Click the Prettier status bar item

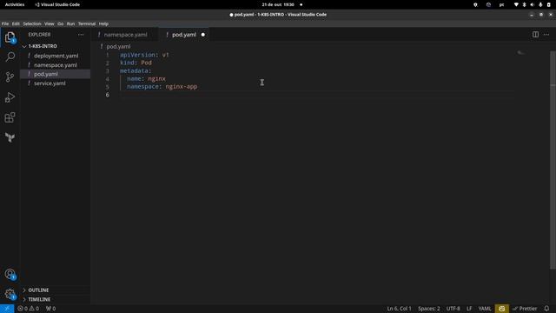pos(525,309)
